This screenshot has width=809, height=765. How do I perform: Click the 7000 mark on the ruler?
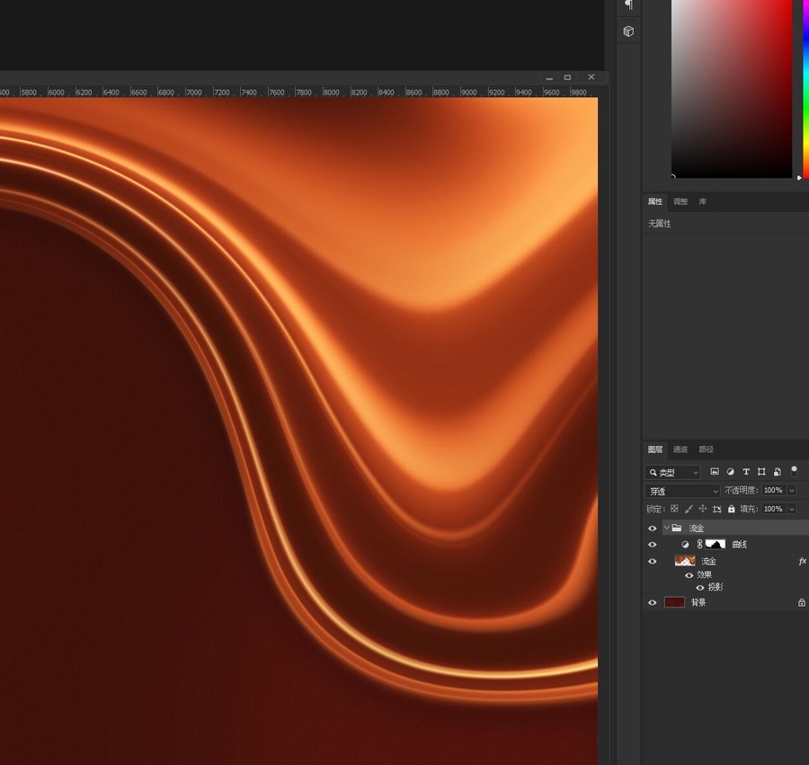(x=194, y=93)
